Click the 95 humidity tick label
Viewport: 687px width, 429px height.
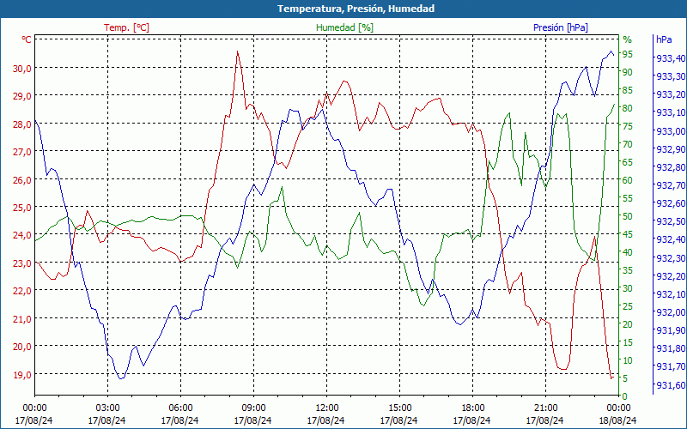click(628, 54)
